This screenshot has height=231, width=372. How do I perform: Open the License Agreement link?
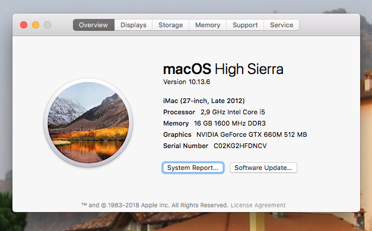click(x=258, y=205)
